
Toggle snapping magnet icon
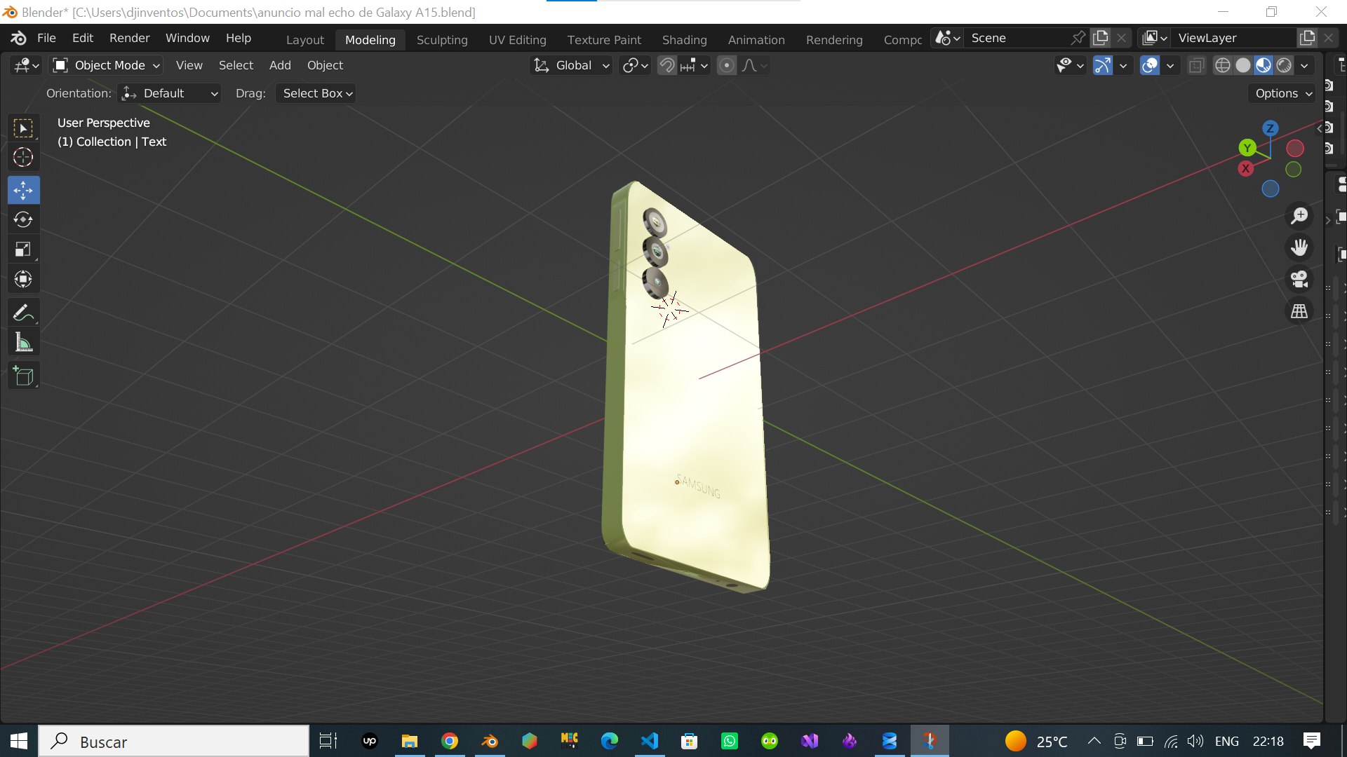(666, 65)
